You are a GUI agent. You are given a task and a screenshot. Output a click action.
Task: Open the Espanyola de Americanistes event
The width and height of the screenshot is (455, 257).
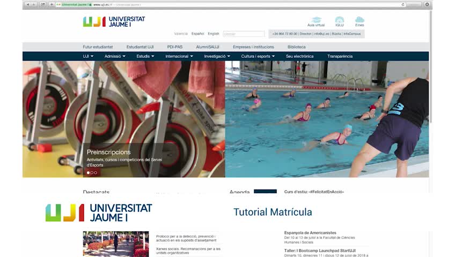click(310, 233)
